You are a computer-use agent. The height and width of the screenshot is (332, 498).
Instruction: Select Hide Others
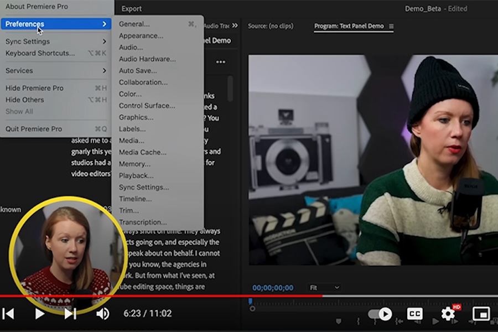point(56,100)
